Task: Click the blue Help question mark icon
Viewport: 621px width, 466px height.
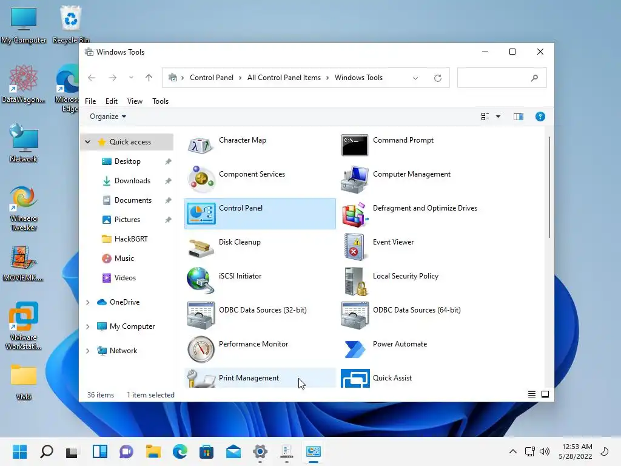Action: (540, 116)
